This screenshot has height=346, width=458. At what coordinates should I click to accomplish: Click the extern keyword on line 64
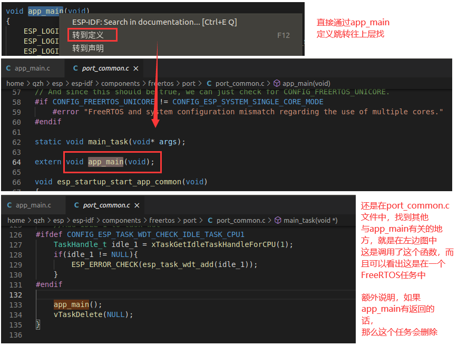pyautogui.click(x=48, y=162)
